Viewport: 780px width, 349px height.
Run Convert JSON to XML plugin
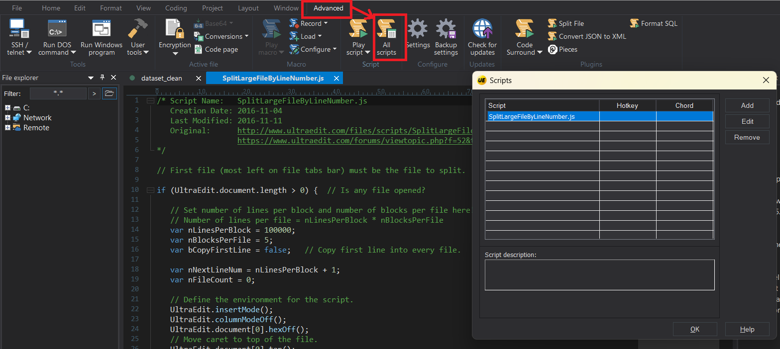pos(587,36)
